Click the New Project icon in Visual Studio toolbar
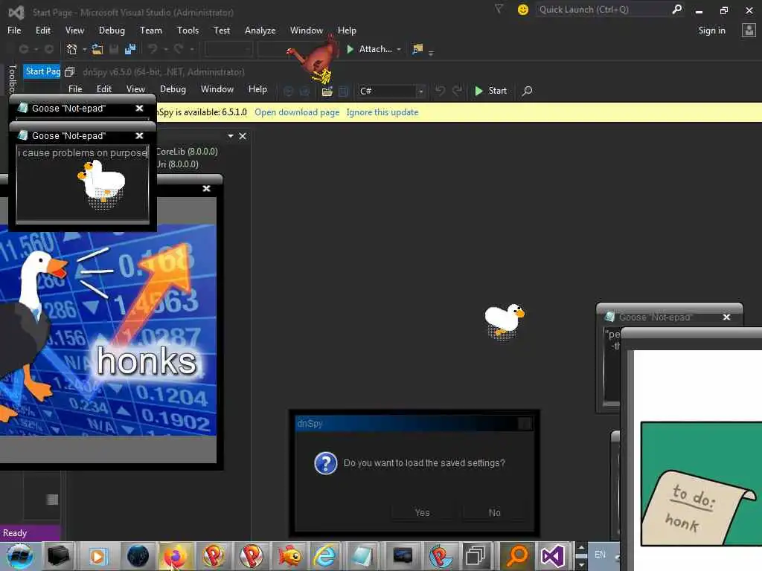The image size is (762, 571). coord(72,49)
